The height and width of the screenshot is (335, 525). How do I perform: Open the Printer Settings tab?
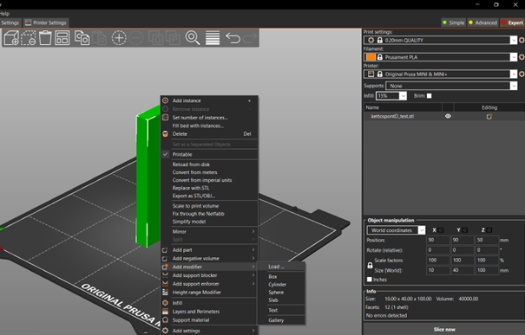tap(46, 23)
